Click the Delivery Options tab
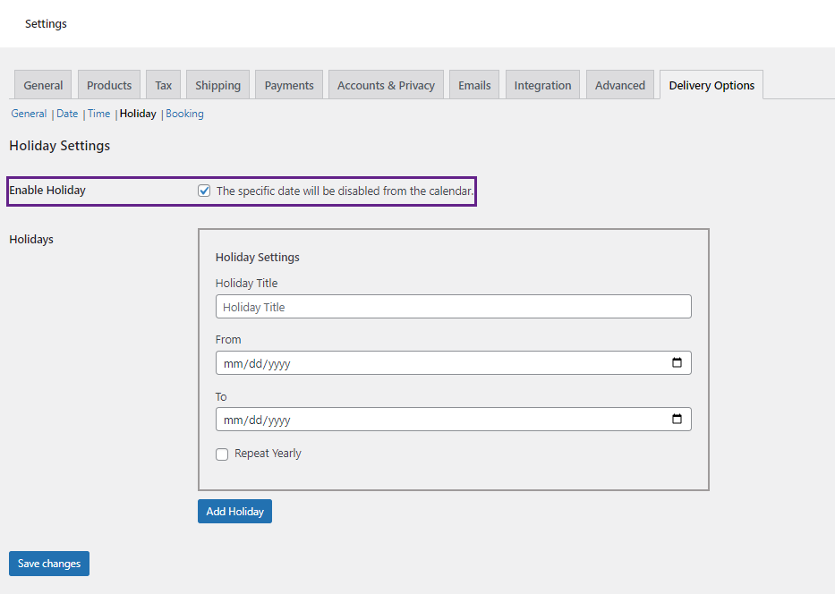The width and height of the screenshot is (835, 594). (x=711, y=85)
